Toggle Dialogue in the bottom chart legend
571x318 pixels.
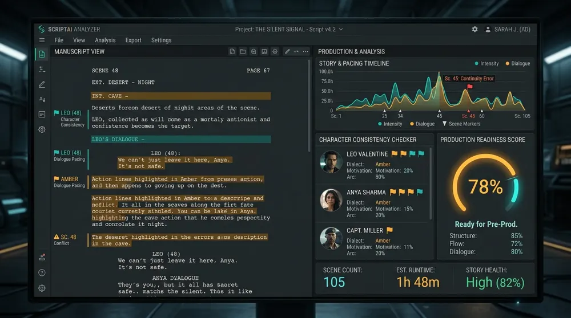tap(423, 124)
